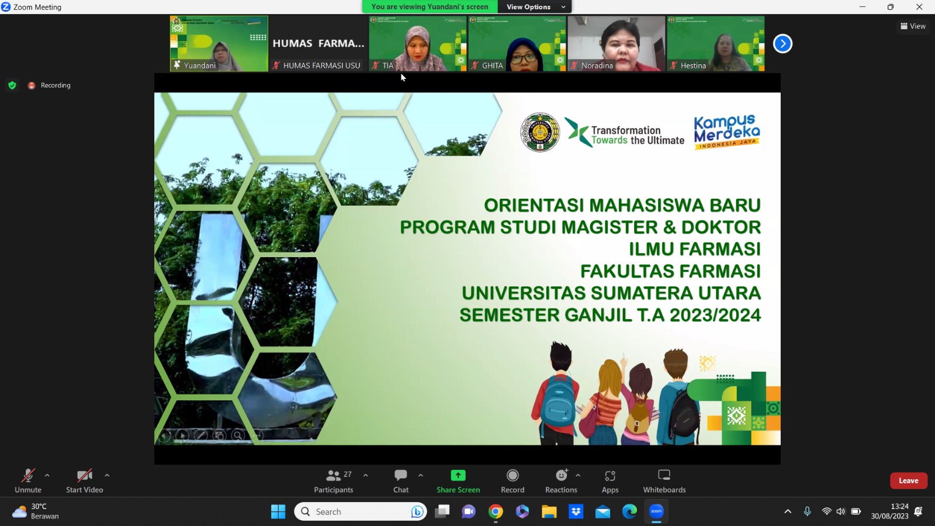Start recording with the Record button
The height and width of the screenshot is (526, 935).
coord(512,481)
